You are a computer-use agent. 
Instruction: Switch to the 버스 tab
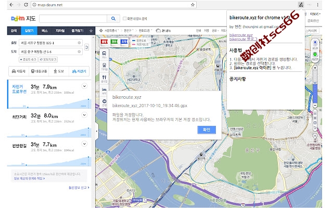45,31
